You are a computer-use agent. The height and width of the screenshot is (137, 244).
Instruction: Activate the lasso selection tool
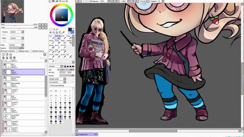coord(54,29)
